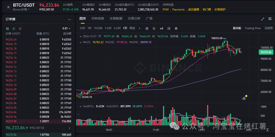Collapse the MA indicator legend row

point(80,42)
